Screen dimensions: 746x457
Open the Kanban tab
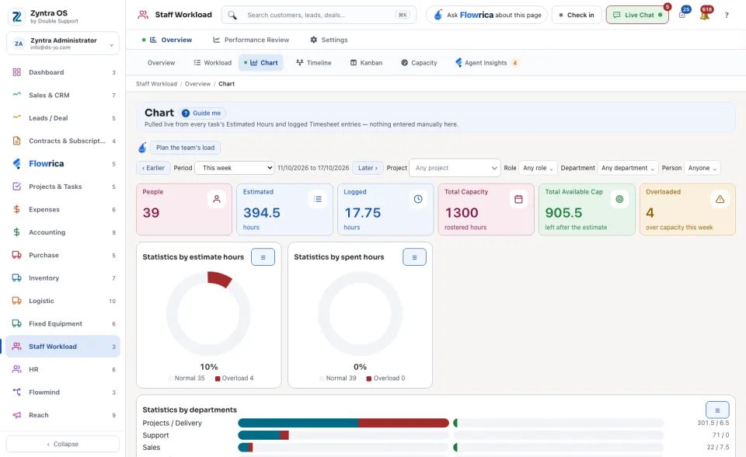(x=366, y=63)
